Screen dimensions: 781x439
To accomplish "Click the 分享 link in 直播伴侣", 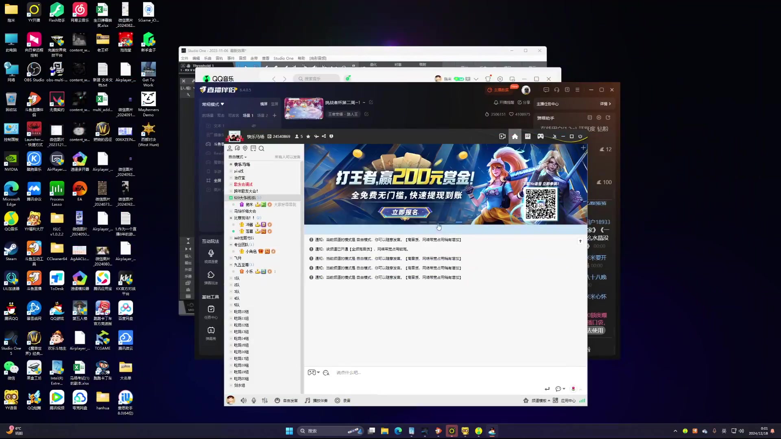I will click(524, 102).
